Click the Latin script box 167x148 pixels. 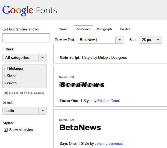pos(20,111)
